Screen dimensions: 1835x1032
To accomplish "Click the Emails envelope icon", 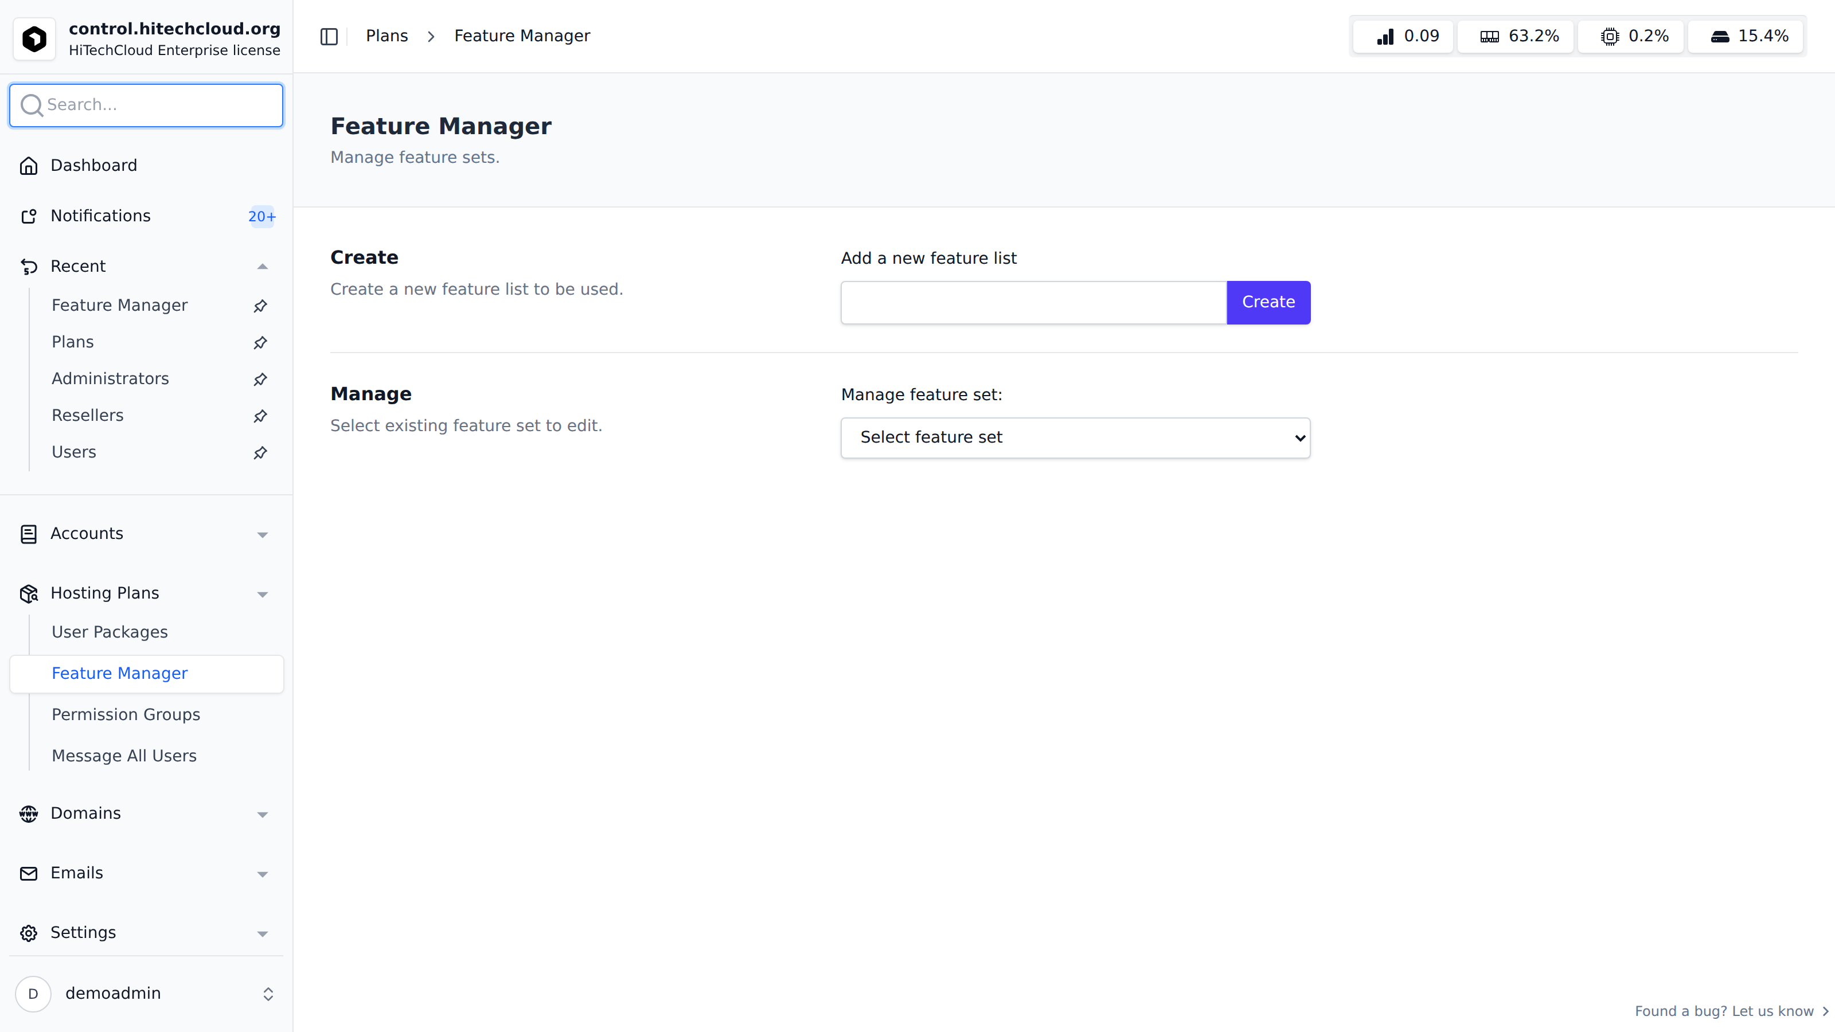I will point(29,874).
